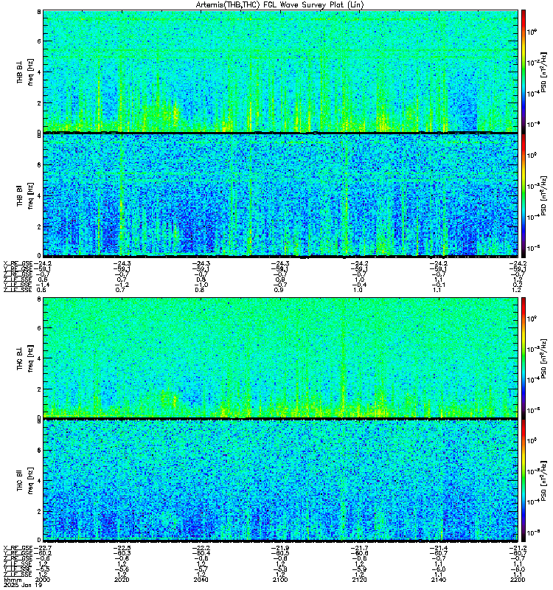Click the THC Y_LE_SSE value '-5.7'
This screenshot has width=553, height=590.
click(201, 569)
